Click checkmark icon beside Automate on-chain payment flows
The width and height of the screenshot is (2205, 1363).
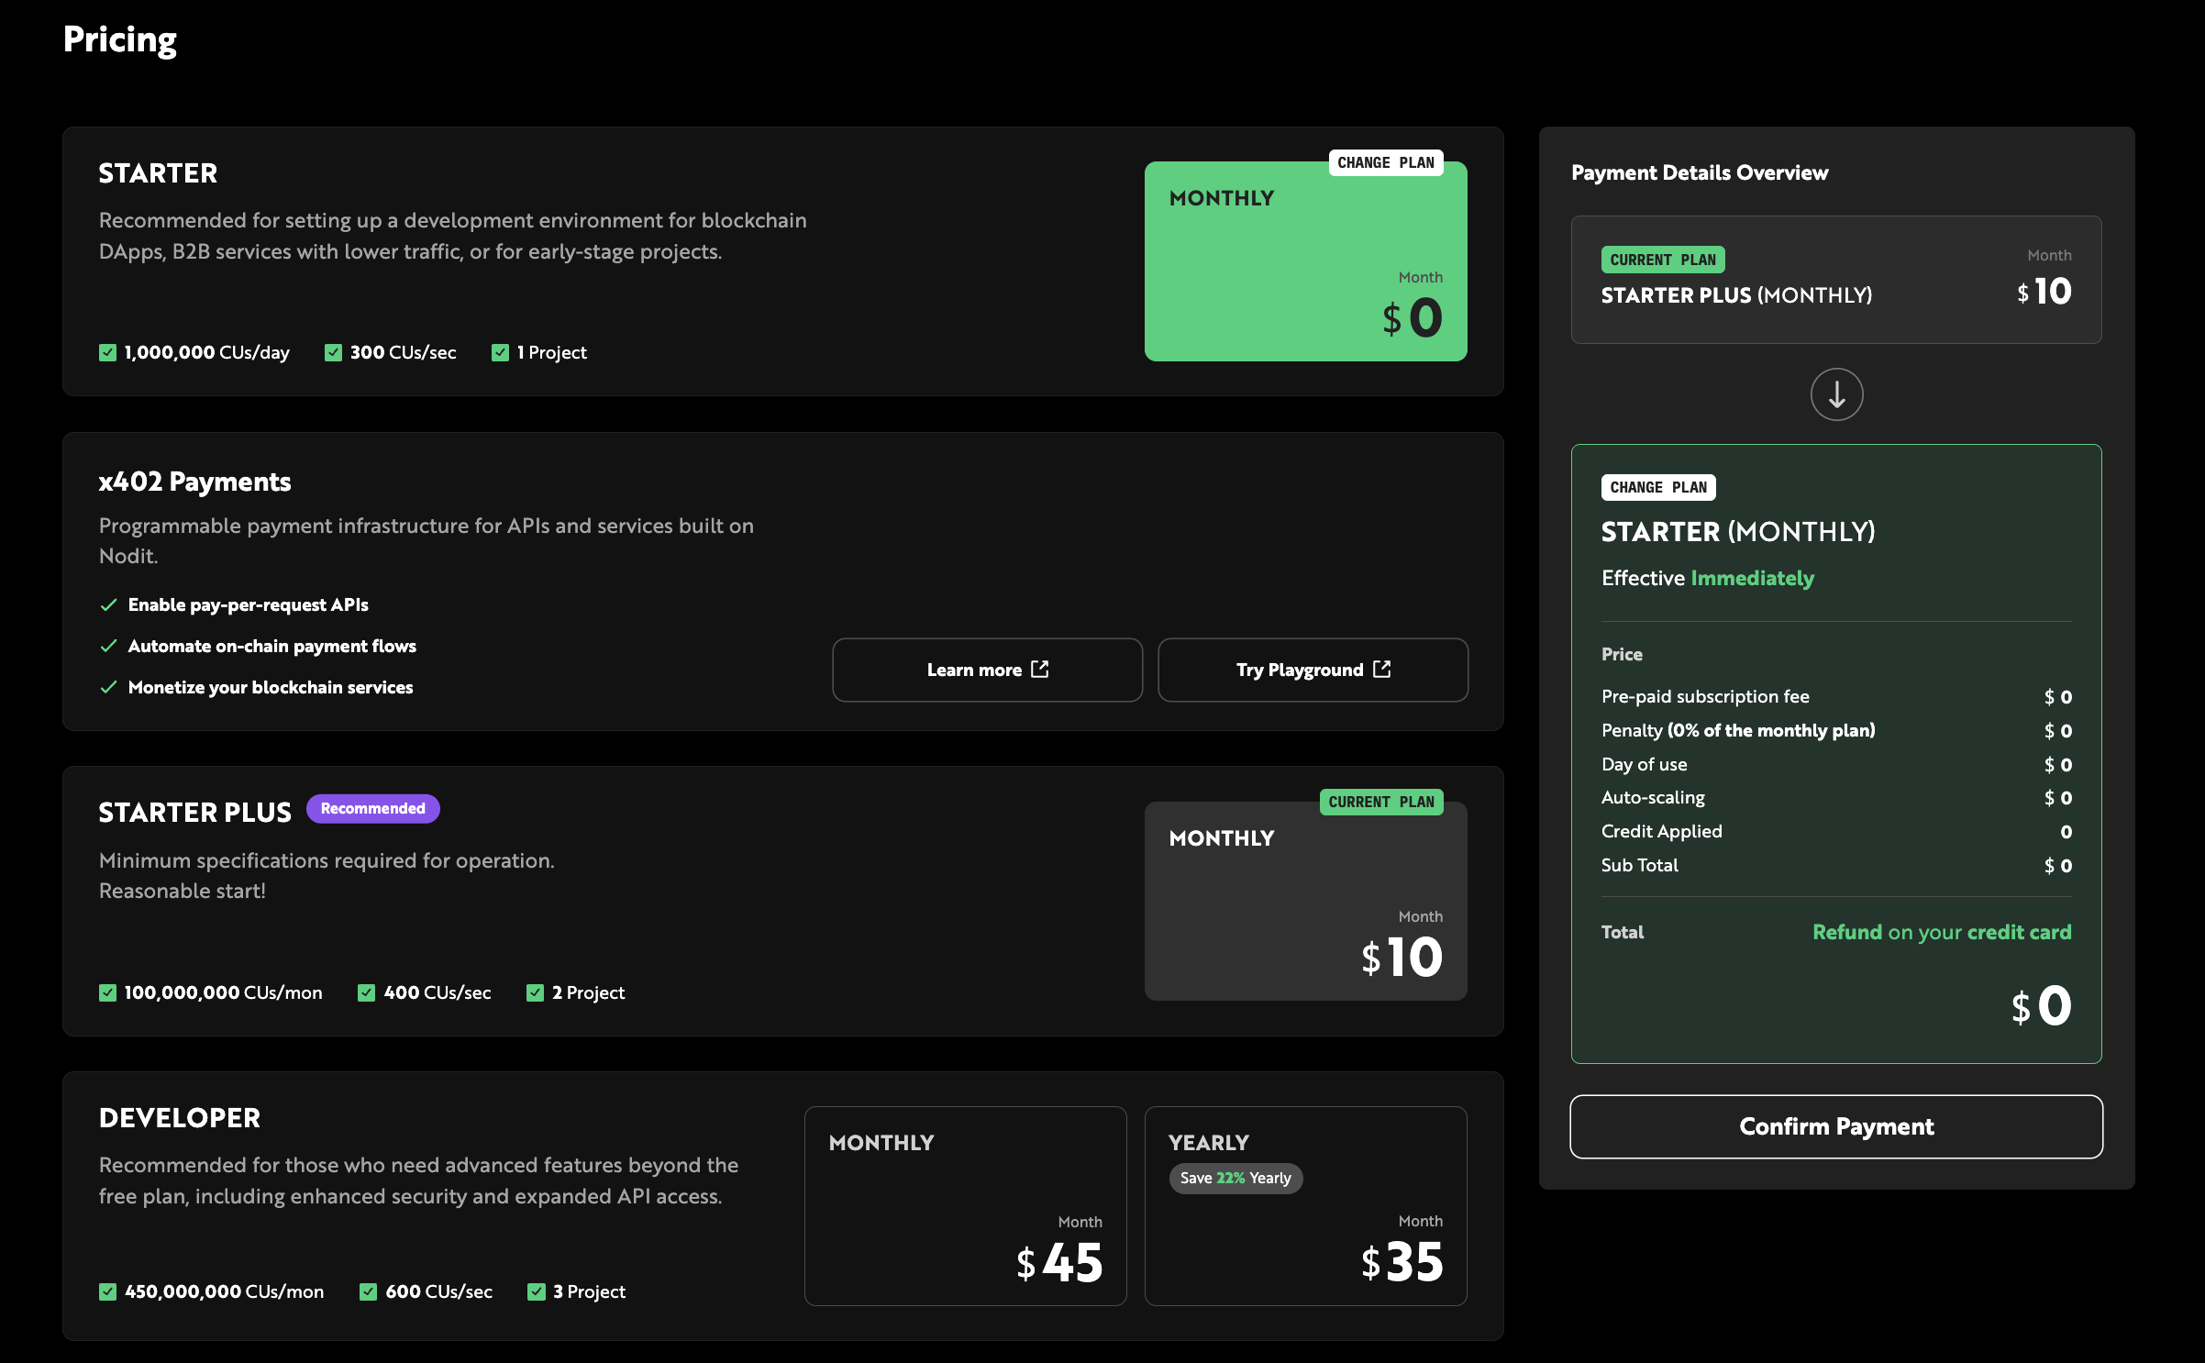[x=108, y=646]
